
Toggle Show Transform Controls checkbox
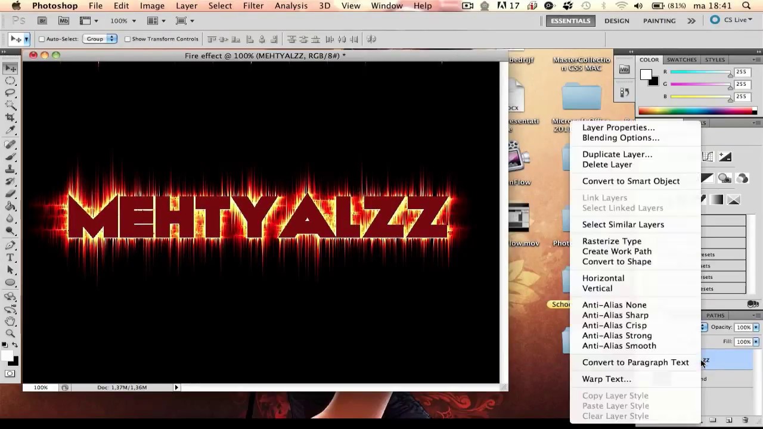(128, 39)
